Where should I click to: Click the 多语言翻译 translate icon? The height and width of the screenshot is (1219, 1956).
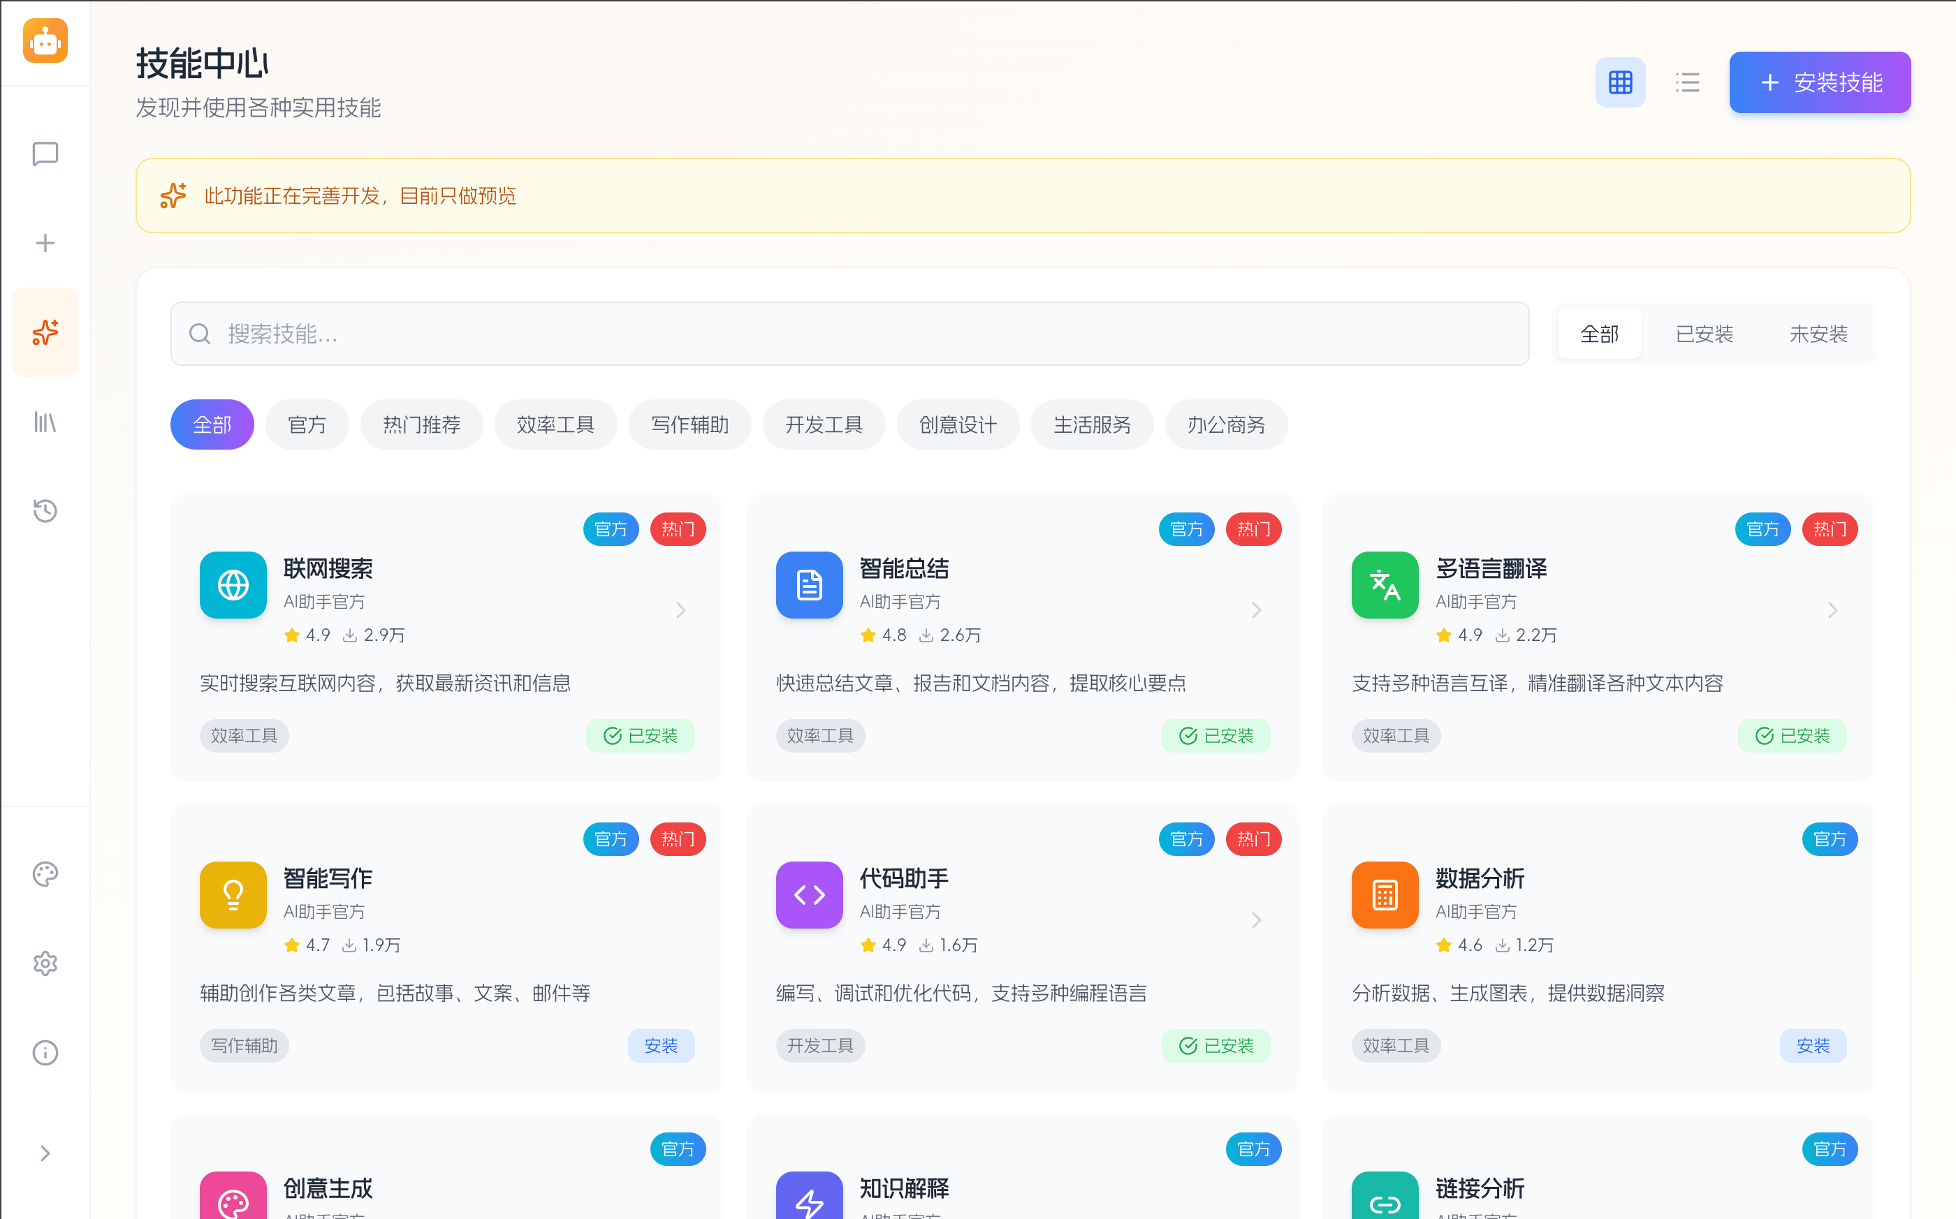(x=1385, y=584)
